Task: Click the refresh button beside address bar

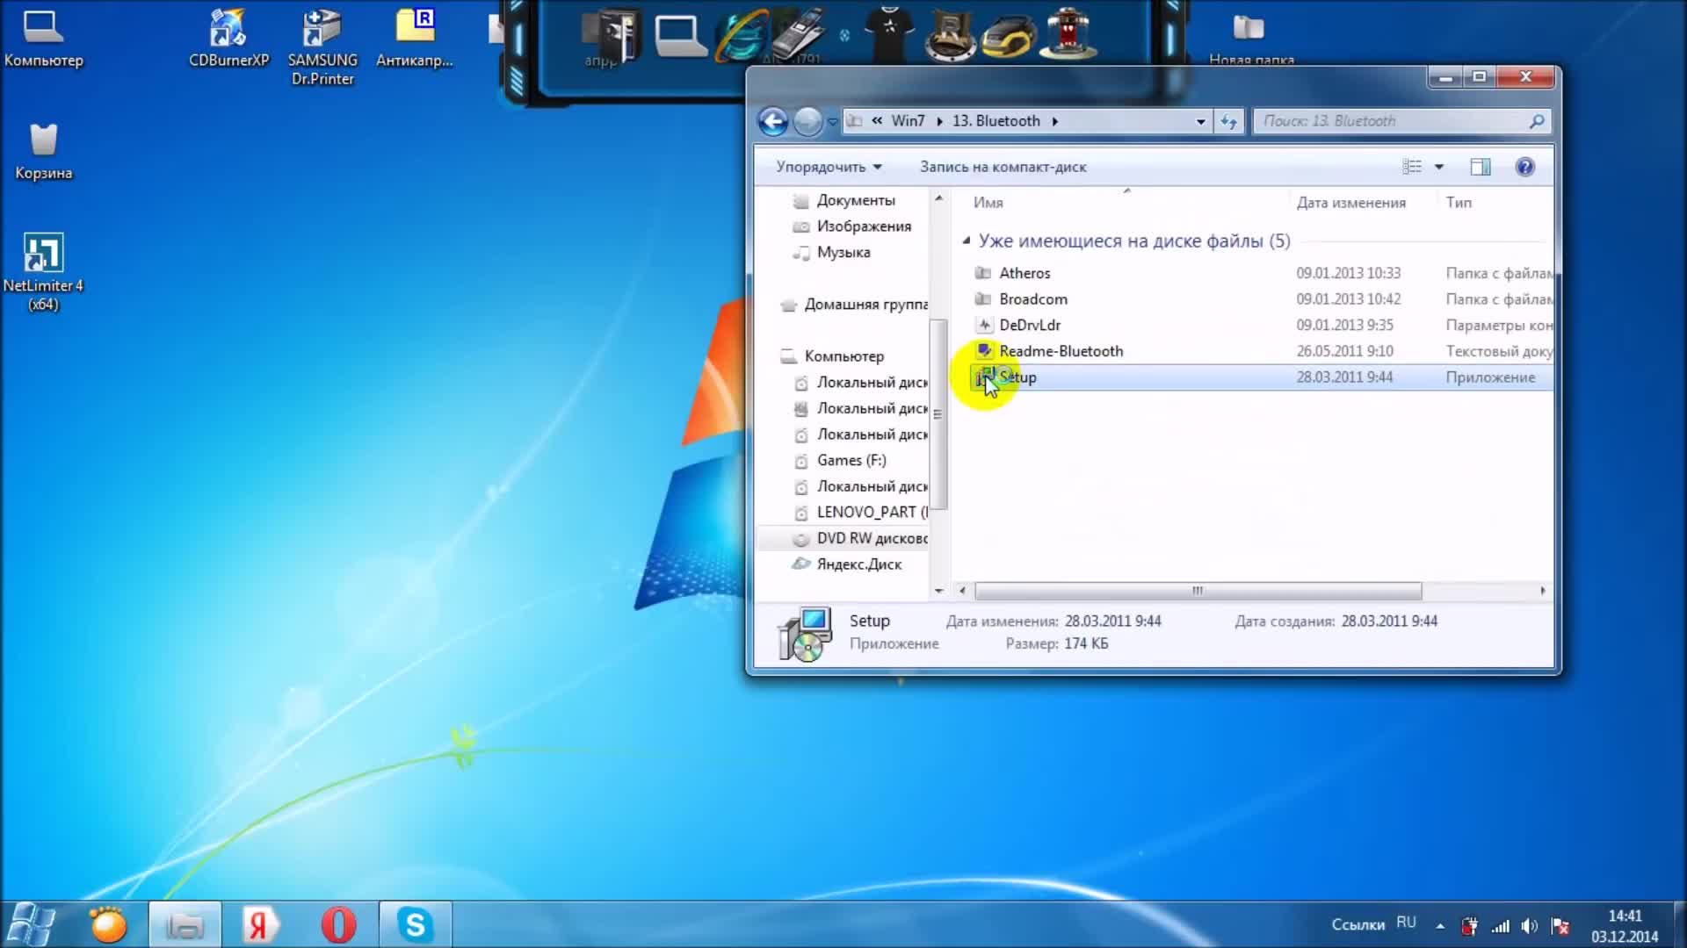Action: 1228,121
